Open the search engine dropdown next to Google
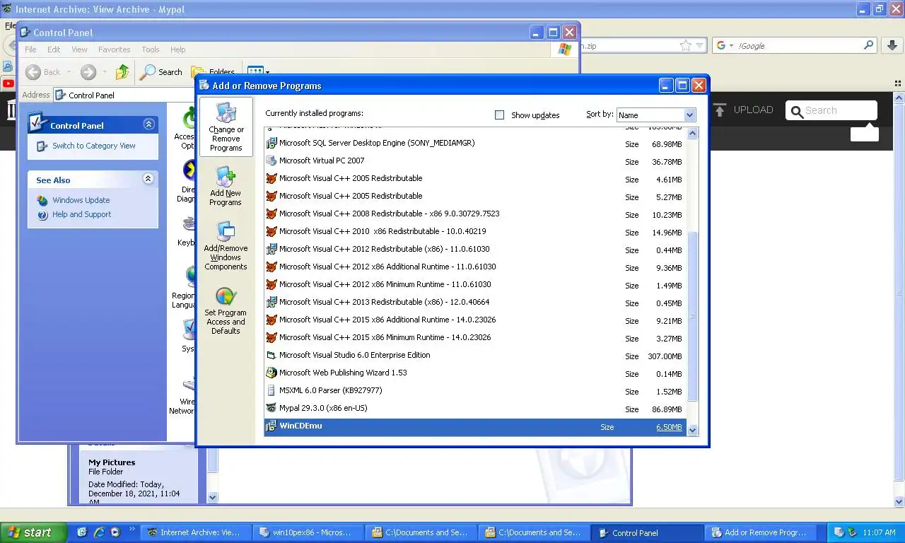905x543 pixels. 731,45
